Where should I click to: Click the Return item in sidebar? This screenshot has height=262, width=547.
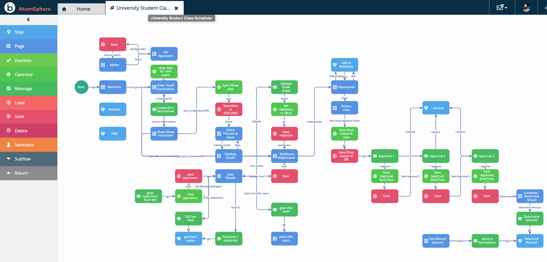point(28,173)
